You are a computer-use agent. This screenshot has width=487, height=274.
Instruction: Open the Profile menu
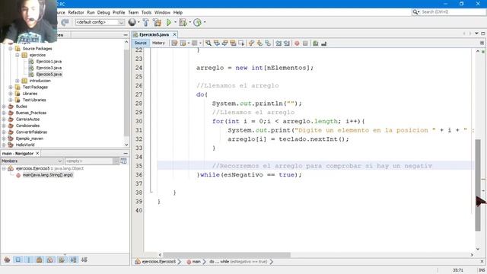click(x=119, y=12)
